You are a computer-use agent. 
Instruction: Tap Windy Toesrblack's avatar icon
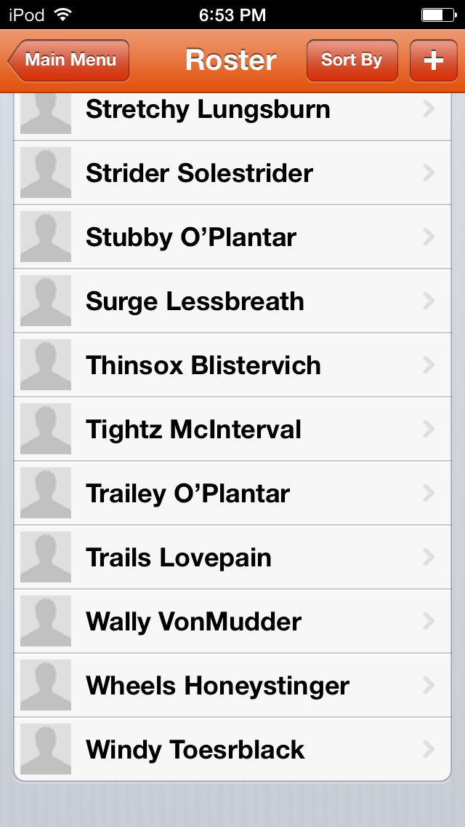click(46, 750)
